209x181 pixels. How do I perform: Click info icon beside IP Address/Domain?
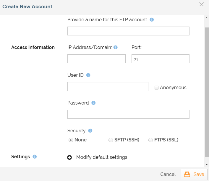(x=116, y=47)
